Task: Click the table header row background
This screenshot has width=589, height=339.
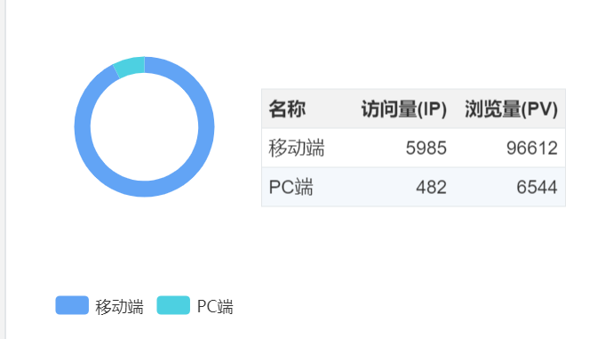Action: coord(413,109)
